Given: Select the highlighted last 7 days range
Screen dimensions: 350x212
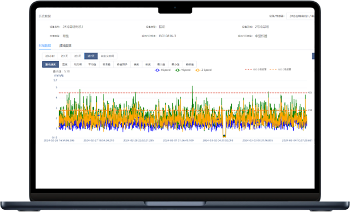Looking at the screenshot, I should pyautogui.click(x=91, y=56).
